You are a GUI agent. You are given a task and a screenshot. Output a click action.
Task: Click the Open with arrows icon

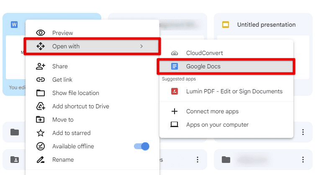(41, 46)
